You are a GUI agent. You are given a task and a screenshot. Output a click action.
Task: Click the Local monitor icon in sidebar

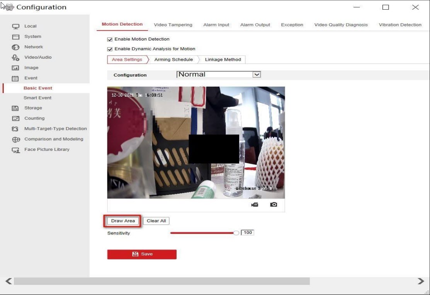[x=16, y=26]
